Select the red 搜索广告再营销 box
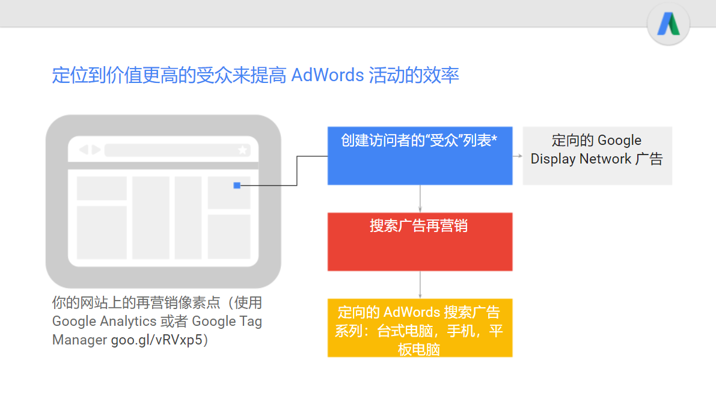The width and height of the screenshot is (716, 404). [x=420, y=242]
